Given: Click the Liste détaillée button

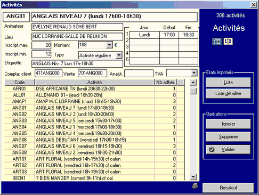Looking at the screenshot, I should click(228, 93).
